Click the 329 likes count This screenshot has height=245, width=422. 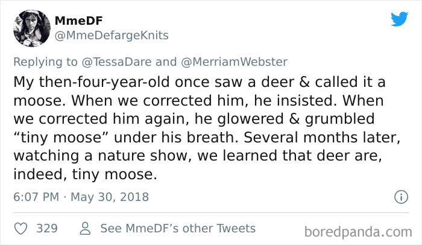pyautogui.click(x=46, y=228)
